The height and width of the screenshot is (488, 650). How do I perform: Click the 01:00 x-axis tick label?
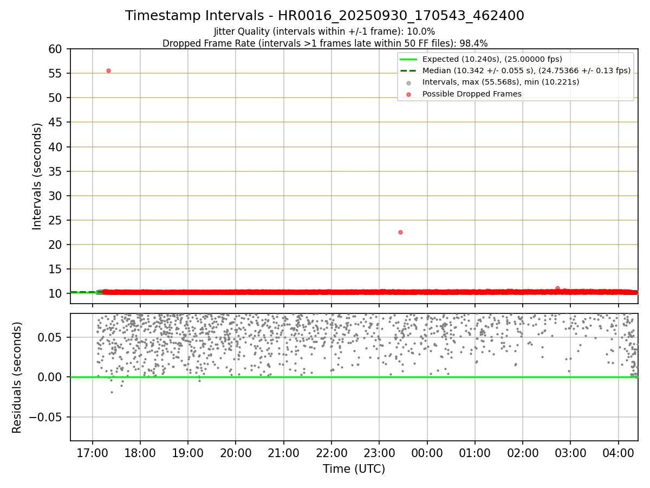475,452
